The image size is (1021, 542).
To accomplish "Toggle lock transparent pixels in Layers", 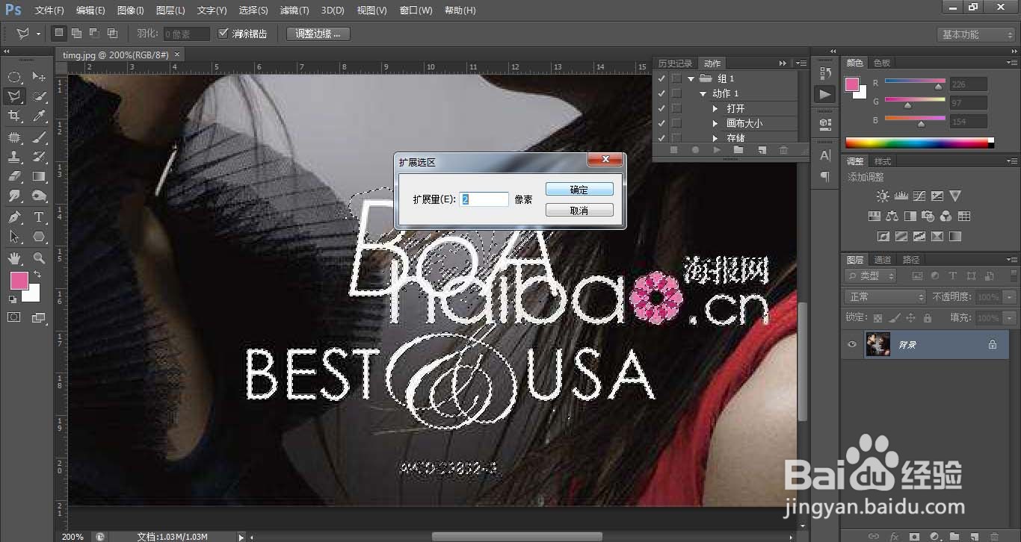I will pyautogui.click(x=878, y=317).
